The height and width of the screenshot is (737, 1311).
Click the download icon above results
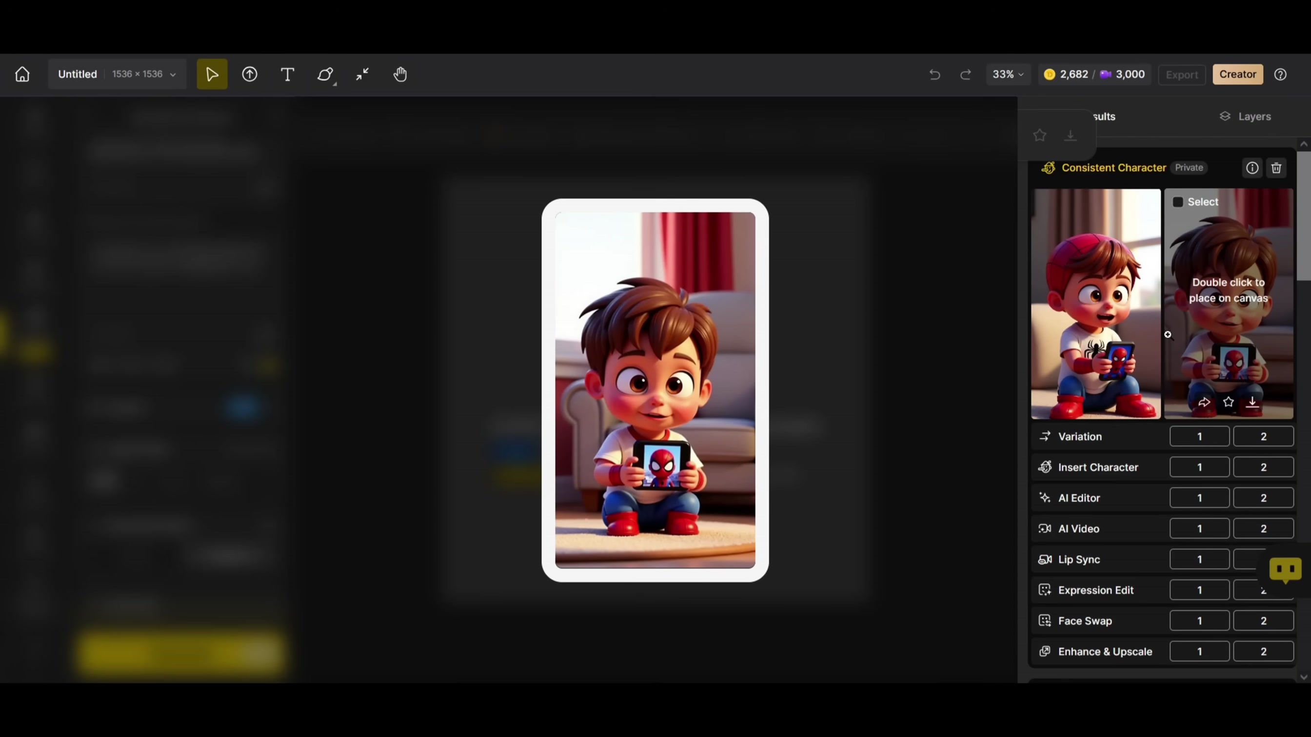click(x=1070, y=136)
